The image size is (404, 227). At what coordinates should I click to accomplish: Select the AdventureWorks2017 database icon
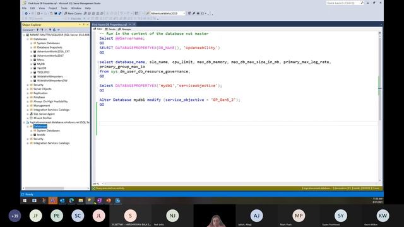[x=35, y=55]
